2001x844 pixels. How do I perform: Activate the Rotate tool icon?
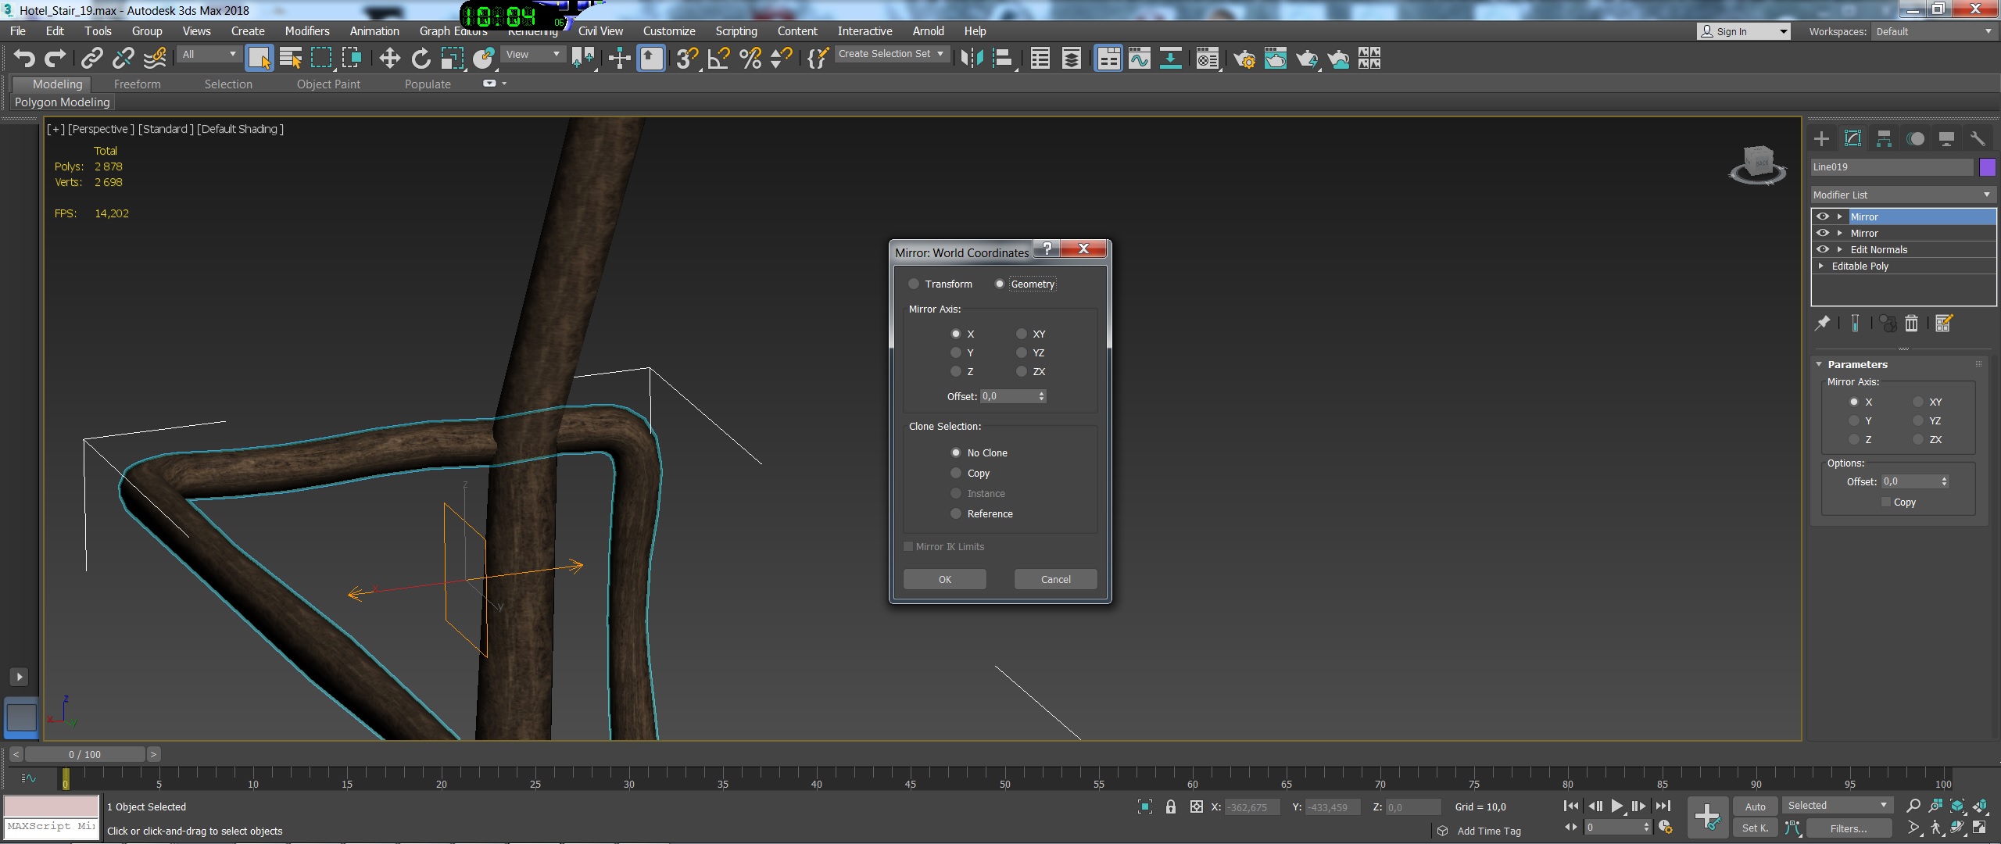[x=421, y=58]
